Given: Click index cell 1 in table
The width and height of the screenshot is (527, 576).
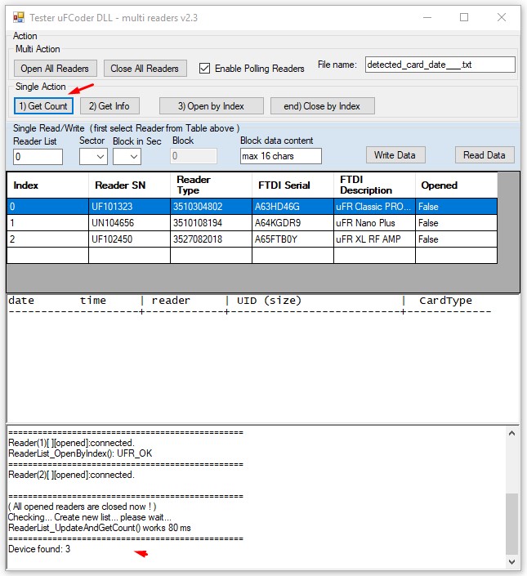Looking at the screenshot, I should click(47, 223).
